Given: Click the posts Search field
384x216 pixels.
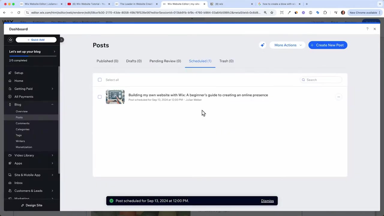Looking at the screenshot, I should coord(321,80).
